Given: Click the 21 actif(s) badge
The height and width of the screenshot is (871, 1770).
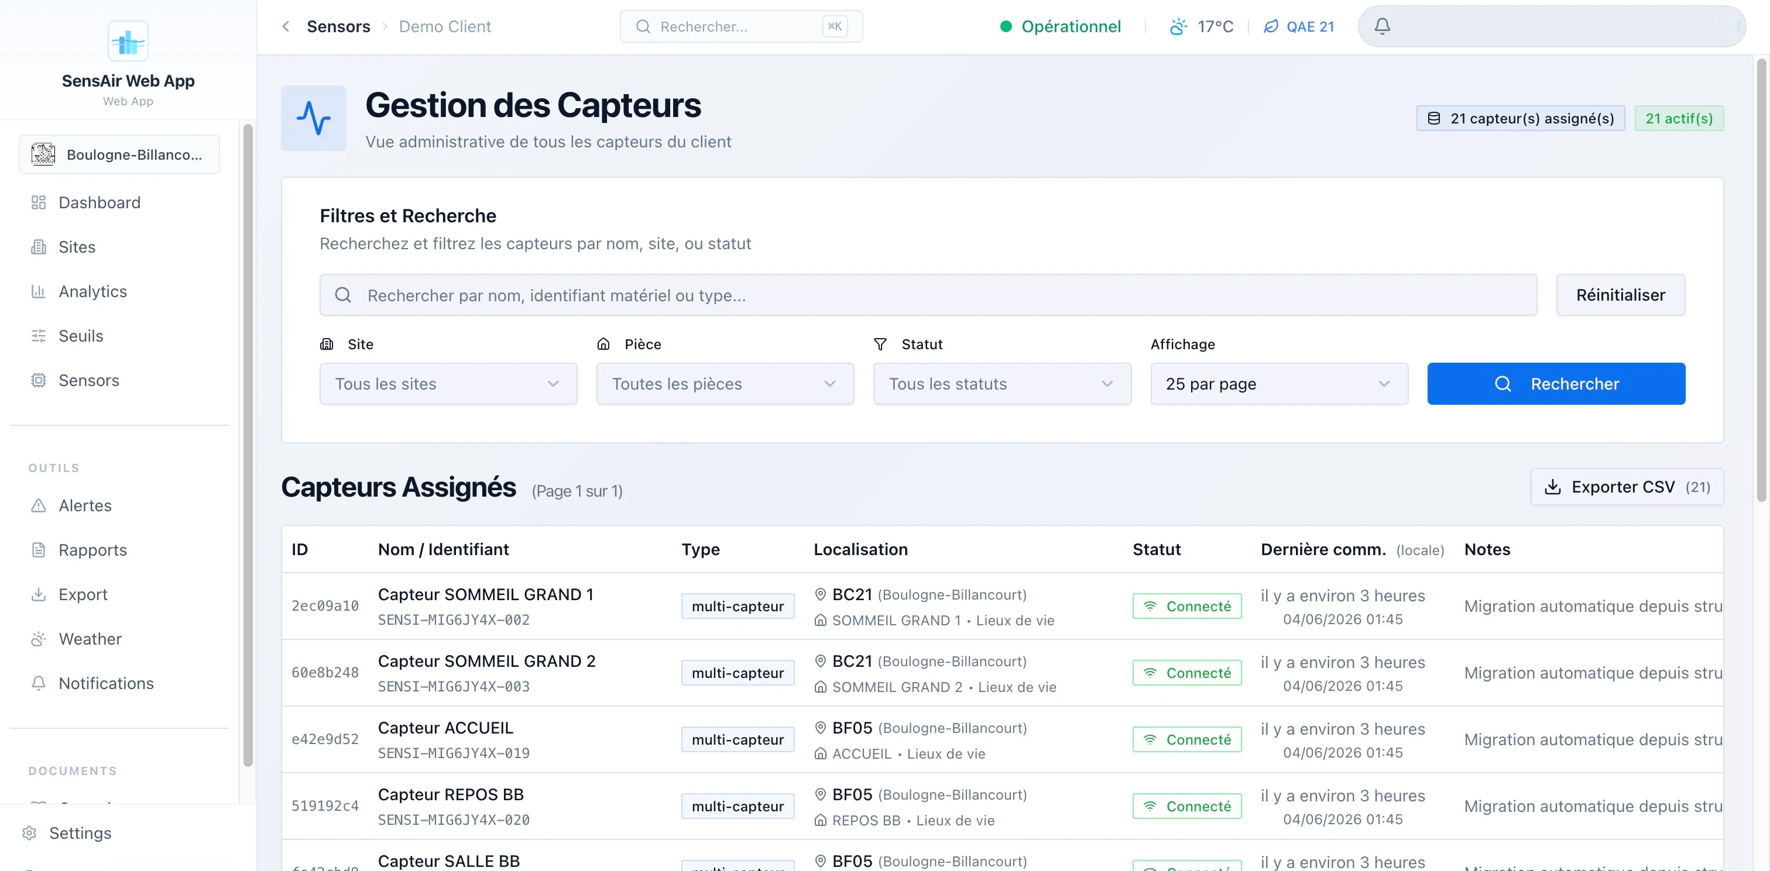Looking at the screenshot, I should [1679, 118].
